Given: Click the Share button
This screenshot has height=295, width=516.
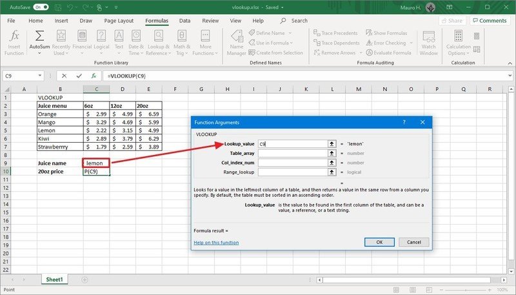Looking at the screenshot, I should [452, 21].
